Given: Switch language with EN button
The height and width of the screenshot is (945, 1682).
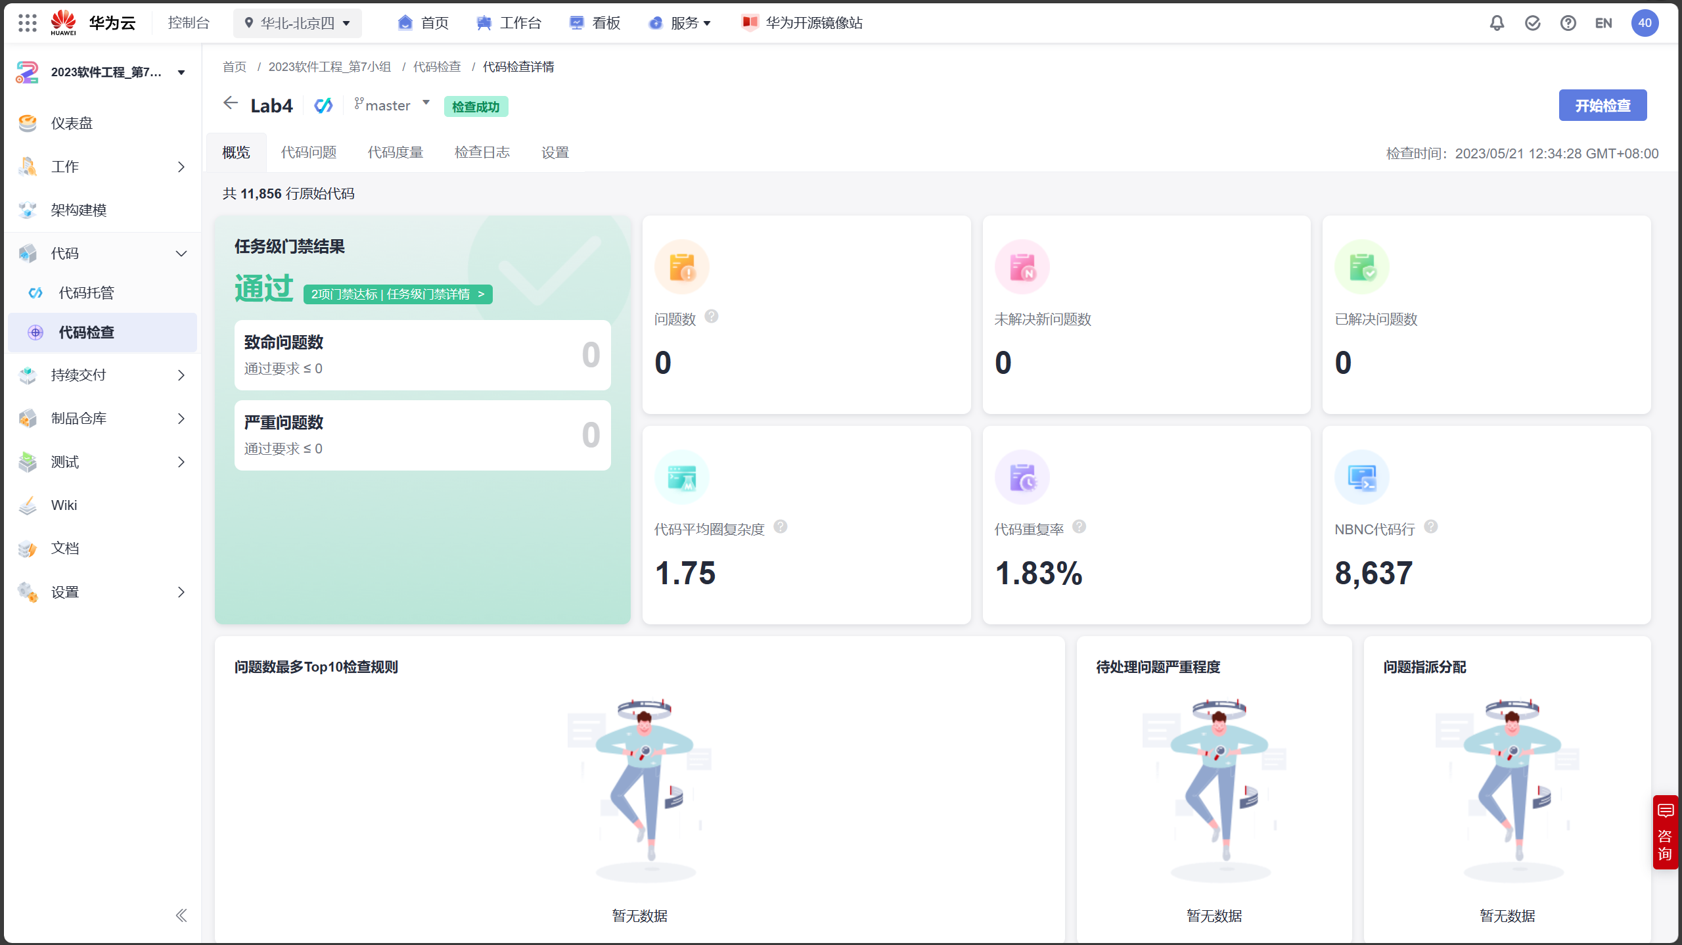Looking at the screenshot, I should (1603, 23).
